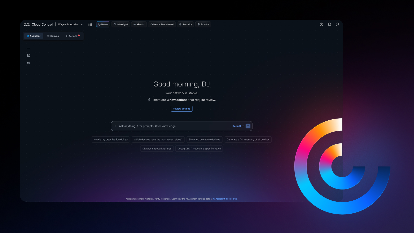Open the Meraki tab

(x=139, y=24)
